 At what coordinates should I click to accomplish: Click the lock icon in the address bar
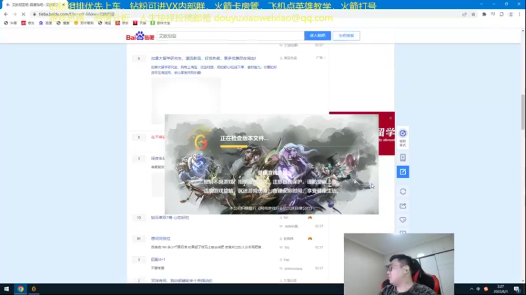(x=34, y=14)
